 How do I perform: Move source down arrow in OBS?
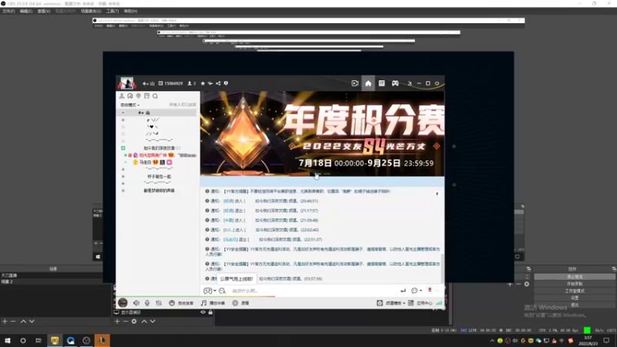[153, 322]
